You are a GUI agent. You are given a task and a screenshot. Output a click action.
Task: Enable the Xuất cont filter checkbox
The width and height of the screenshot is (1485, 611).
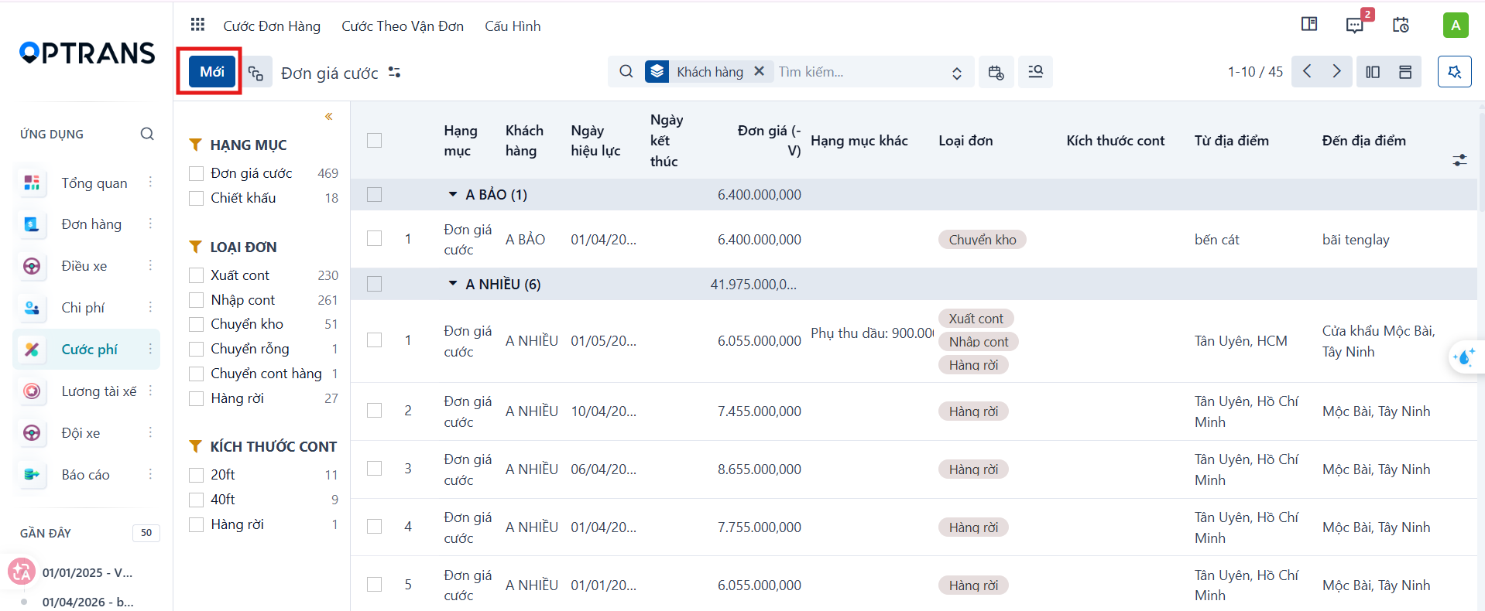pyautogui.click(x=197, y=275)
